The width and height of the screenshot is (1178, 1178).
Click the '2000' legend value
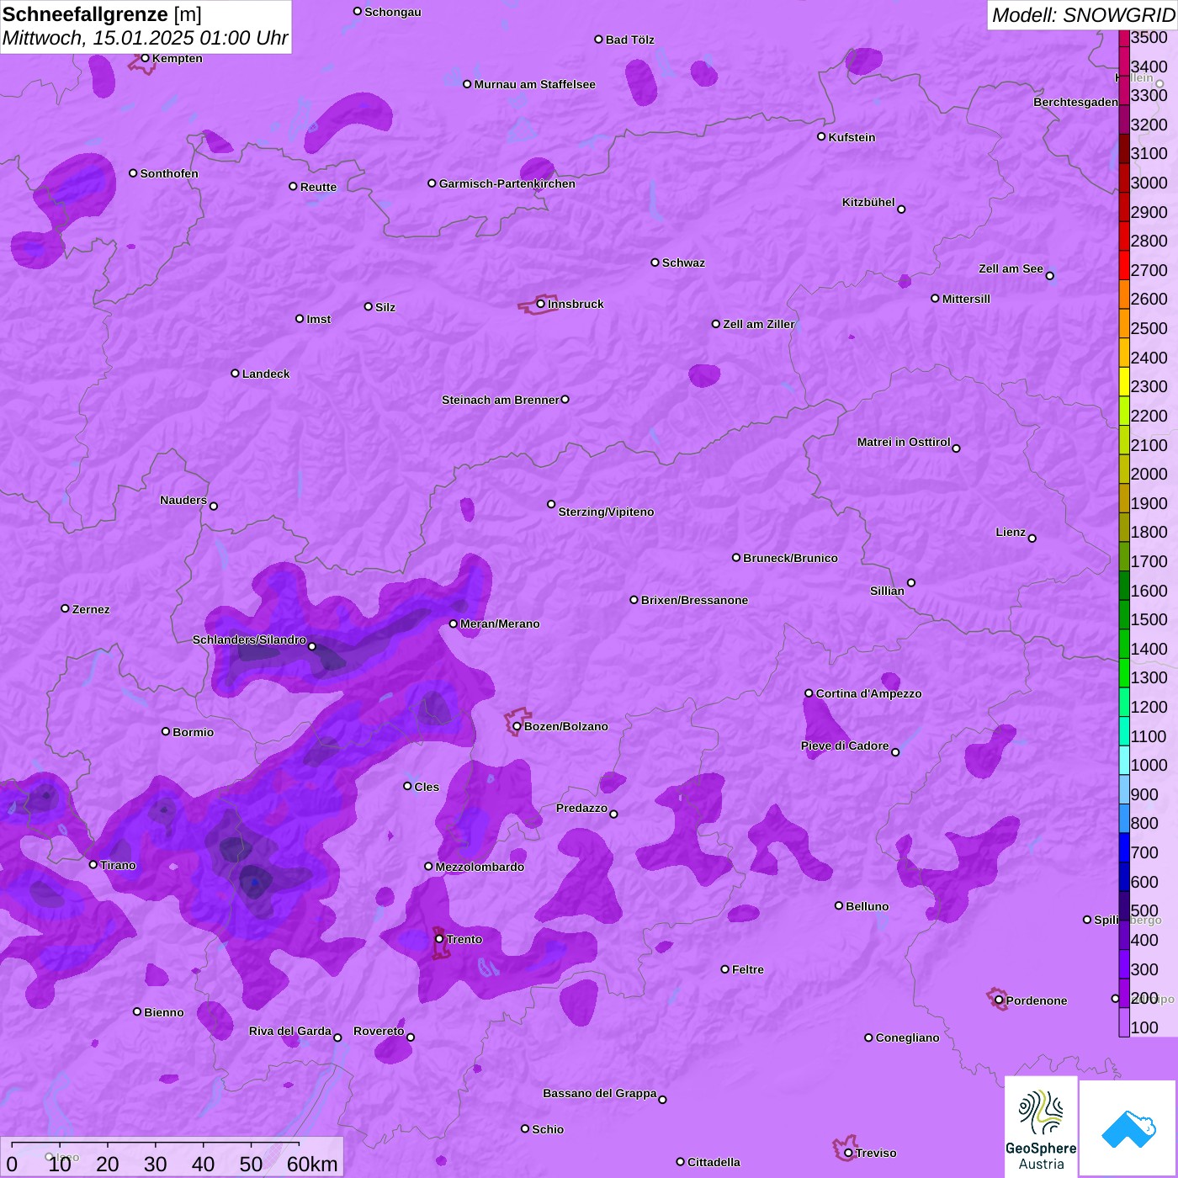pyautogui.click(x=1149, y=474)
